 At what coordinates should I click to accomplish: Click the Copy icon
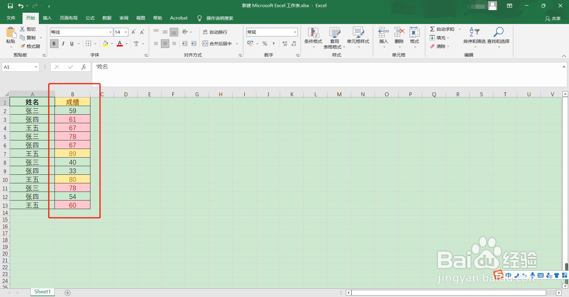point(22,38)
